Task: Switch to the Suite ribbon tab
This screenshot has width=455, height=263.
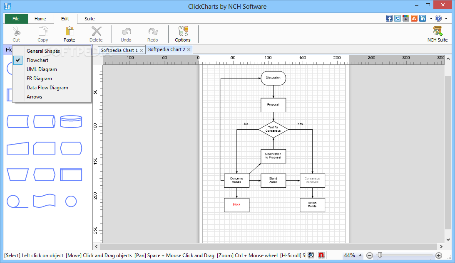Action: click(90, 19)
